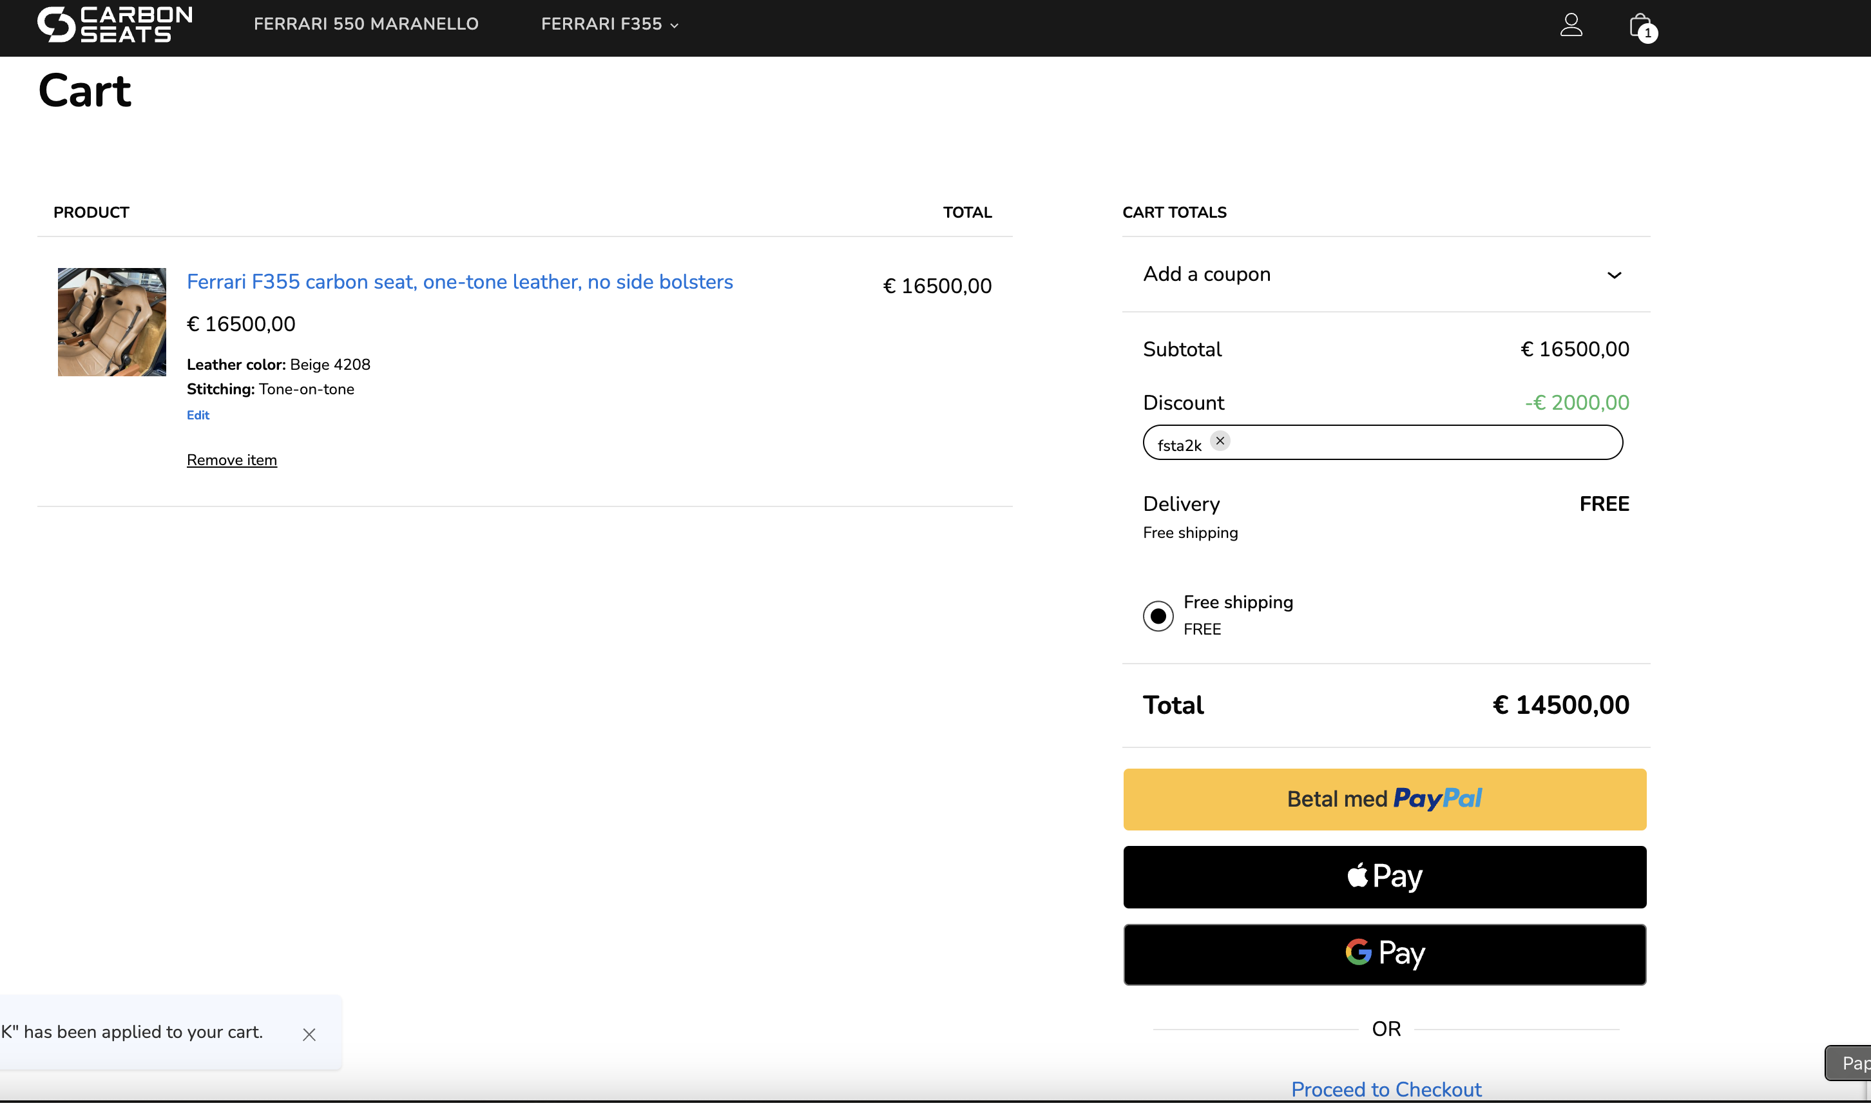Open the shopping bag cart icon
This screenshot has width=1871, height=1103.
[x=1640, y=26]
